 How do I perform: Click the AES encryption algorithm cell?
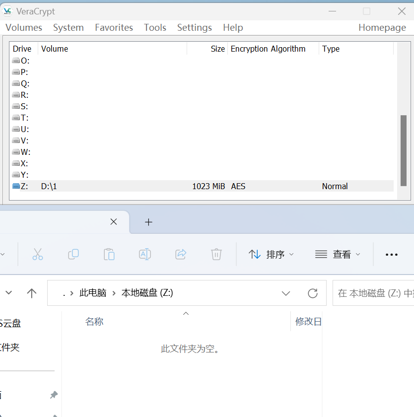click(x=238, y=186)
